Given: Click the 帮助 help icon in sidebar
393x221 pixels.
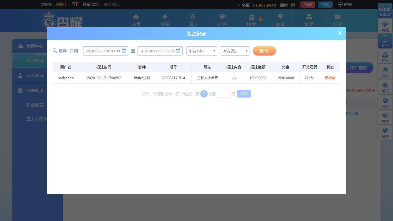Looking at the screenshot, I should click(x=385, y=100).
